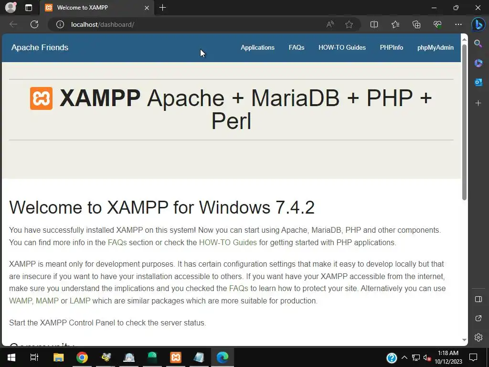
Task: Open the PHPInfo navigation item
Action: (x=392, y=47)
